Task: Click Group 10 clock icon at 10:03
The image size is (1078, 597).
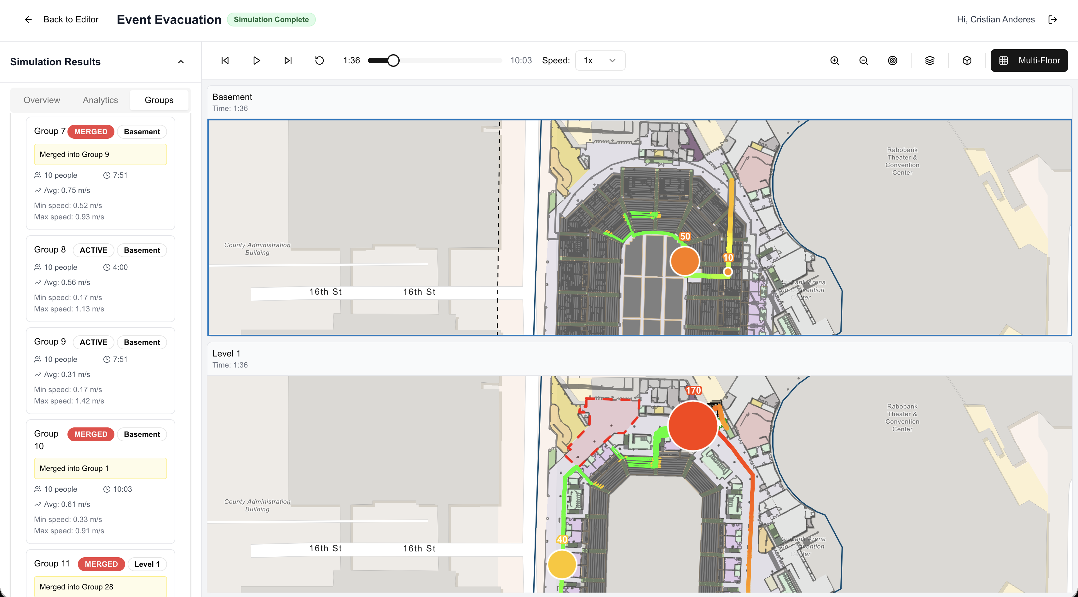Action: pos(107,489)
